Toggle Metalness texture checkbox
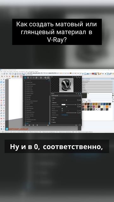This screenshot has width=114, height=202. pos(80,113)
